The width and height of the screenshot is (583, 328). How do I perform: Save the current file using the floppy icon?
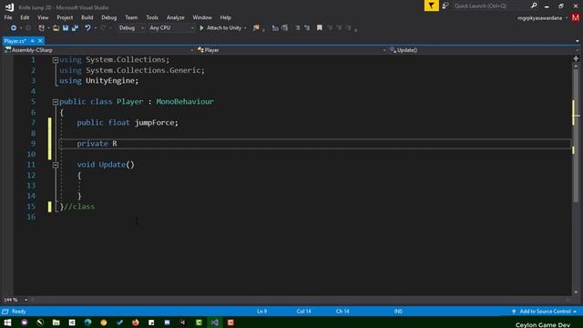pos(66,28)
